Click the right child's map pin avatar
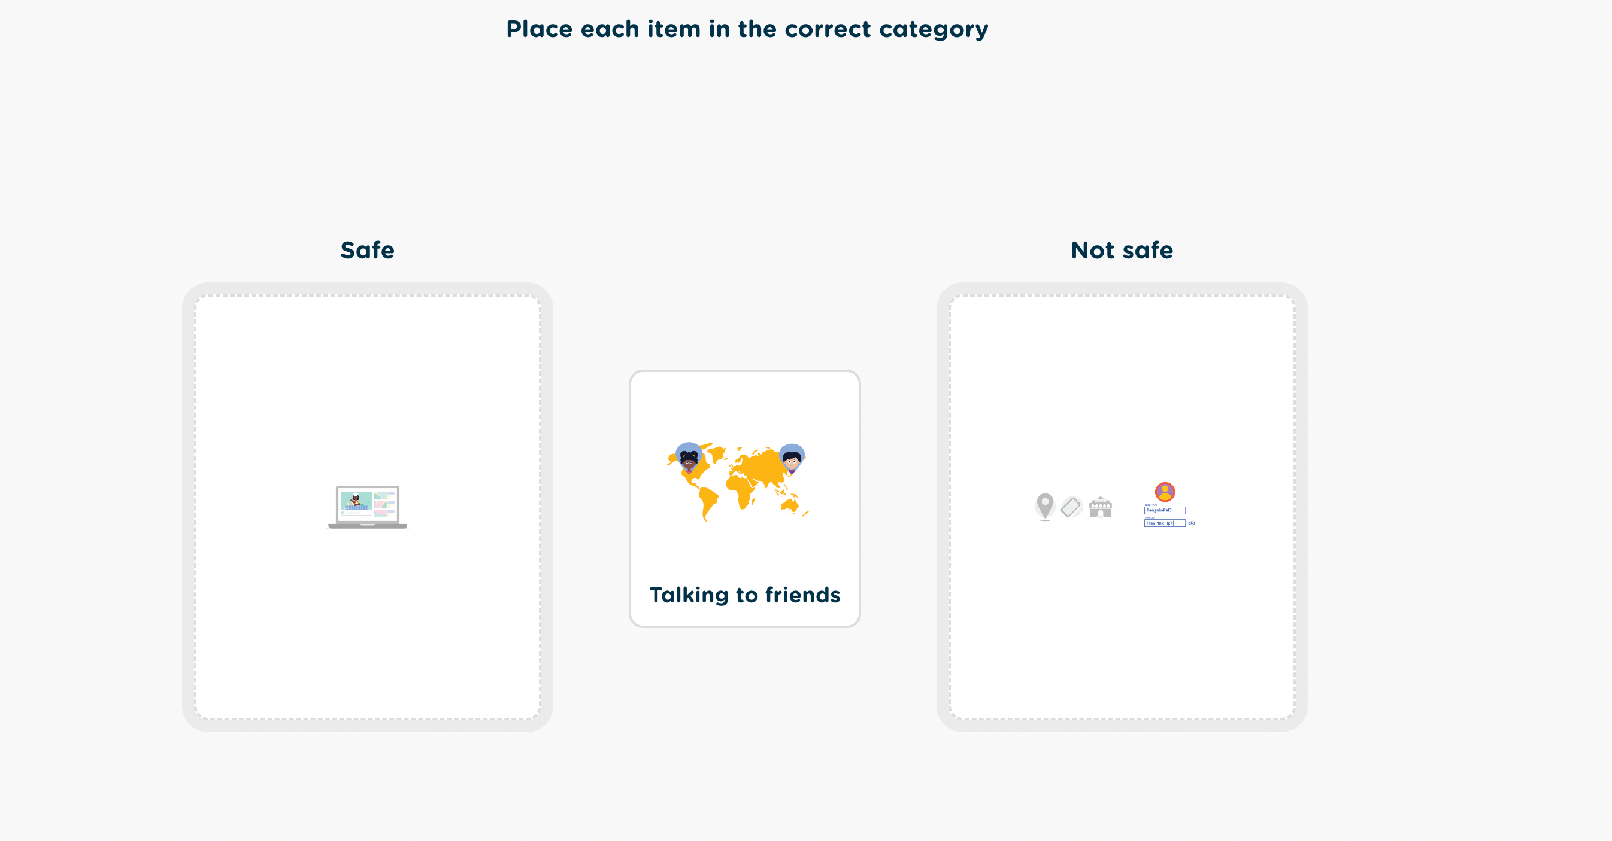Viewport: 1612px width, 841px height. (792, 459)
